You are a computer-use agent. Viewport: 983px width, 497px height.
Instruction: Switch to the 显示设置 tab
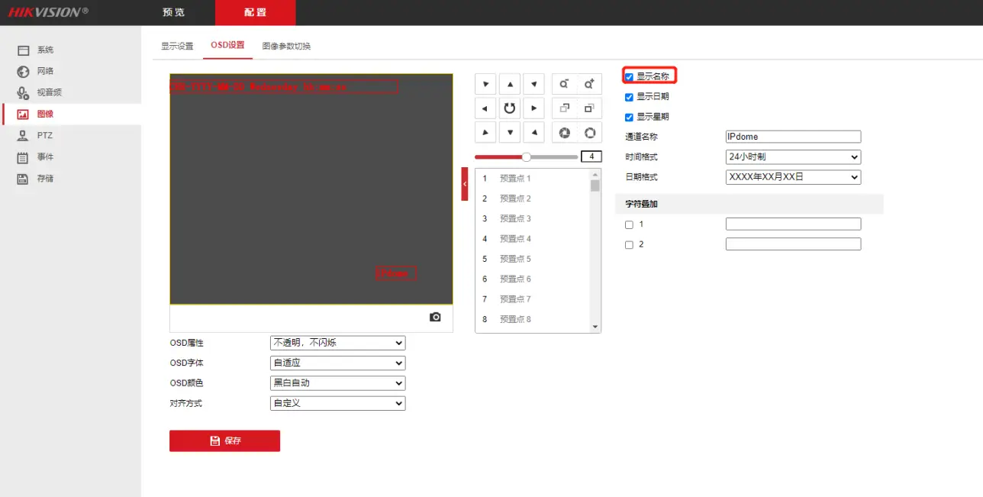click(x=177, y=46)
